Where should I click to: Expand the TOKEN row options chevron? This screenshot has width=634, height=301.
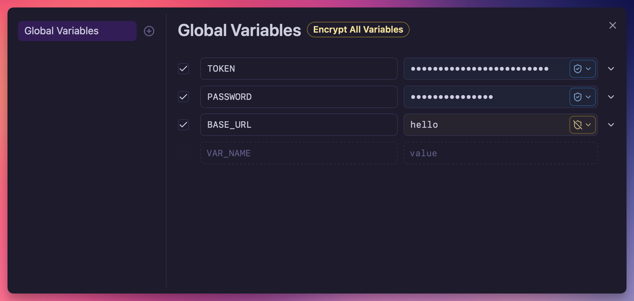[x=611, y=69]
